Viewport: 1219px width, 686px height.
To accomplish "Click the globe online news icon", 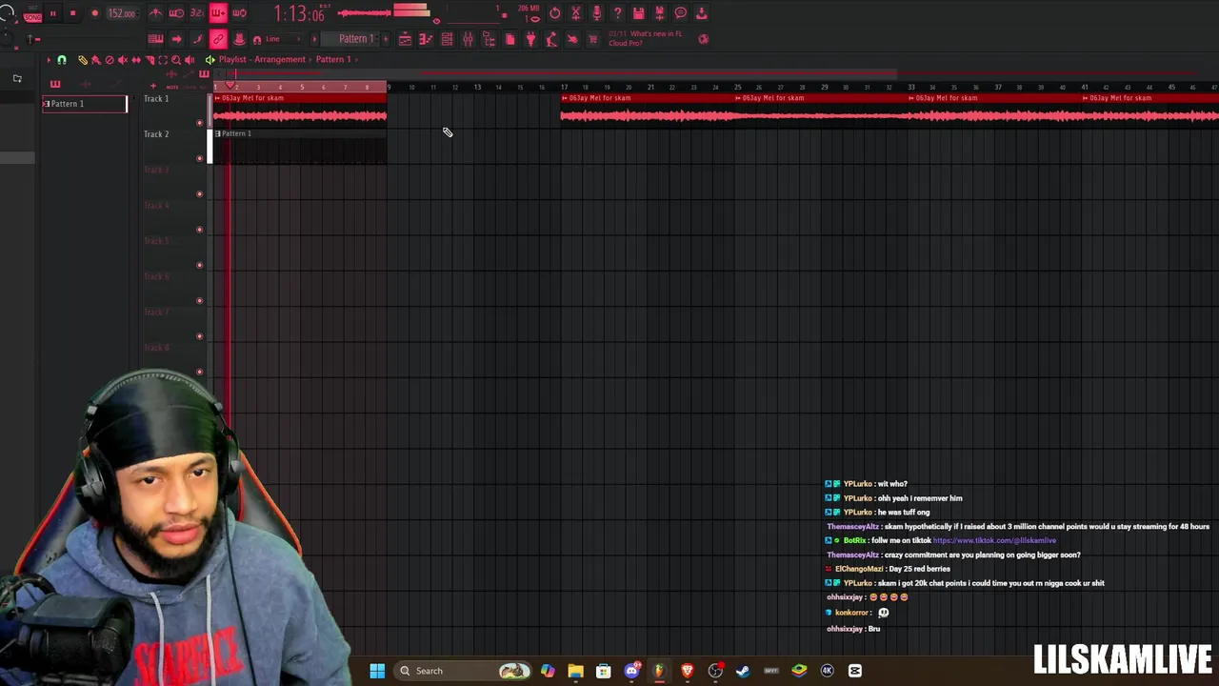I will (704, 39).
